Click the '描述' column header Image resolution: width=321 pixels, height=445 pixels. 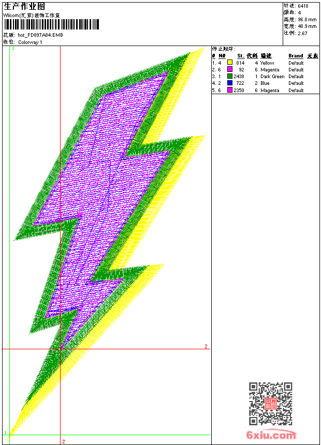tap(266, 56)
